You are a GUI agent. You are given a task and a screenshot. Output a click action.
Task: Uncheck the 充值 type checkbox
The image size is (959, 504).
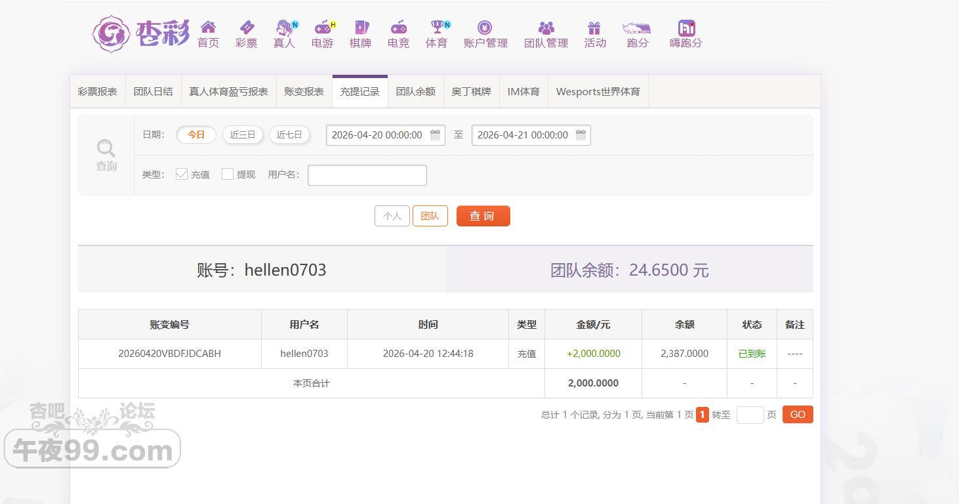[x=182, y=174]
